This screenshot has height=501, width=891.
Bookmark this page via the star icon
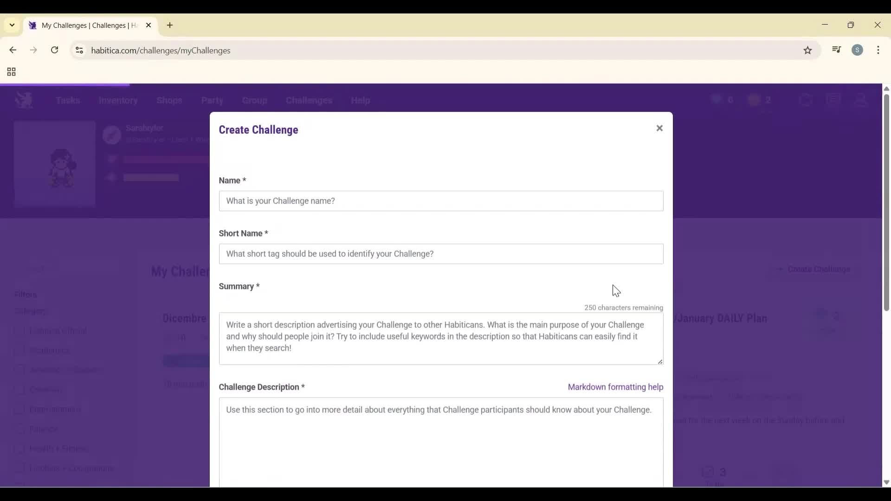coord(808,50)
